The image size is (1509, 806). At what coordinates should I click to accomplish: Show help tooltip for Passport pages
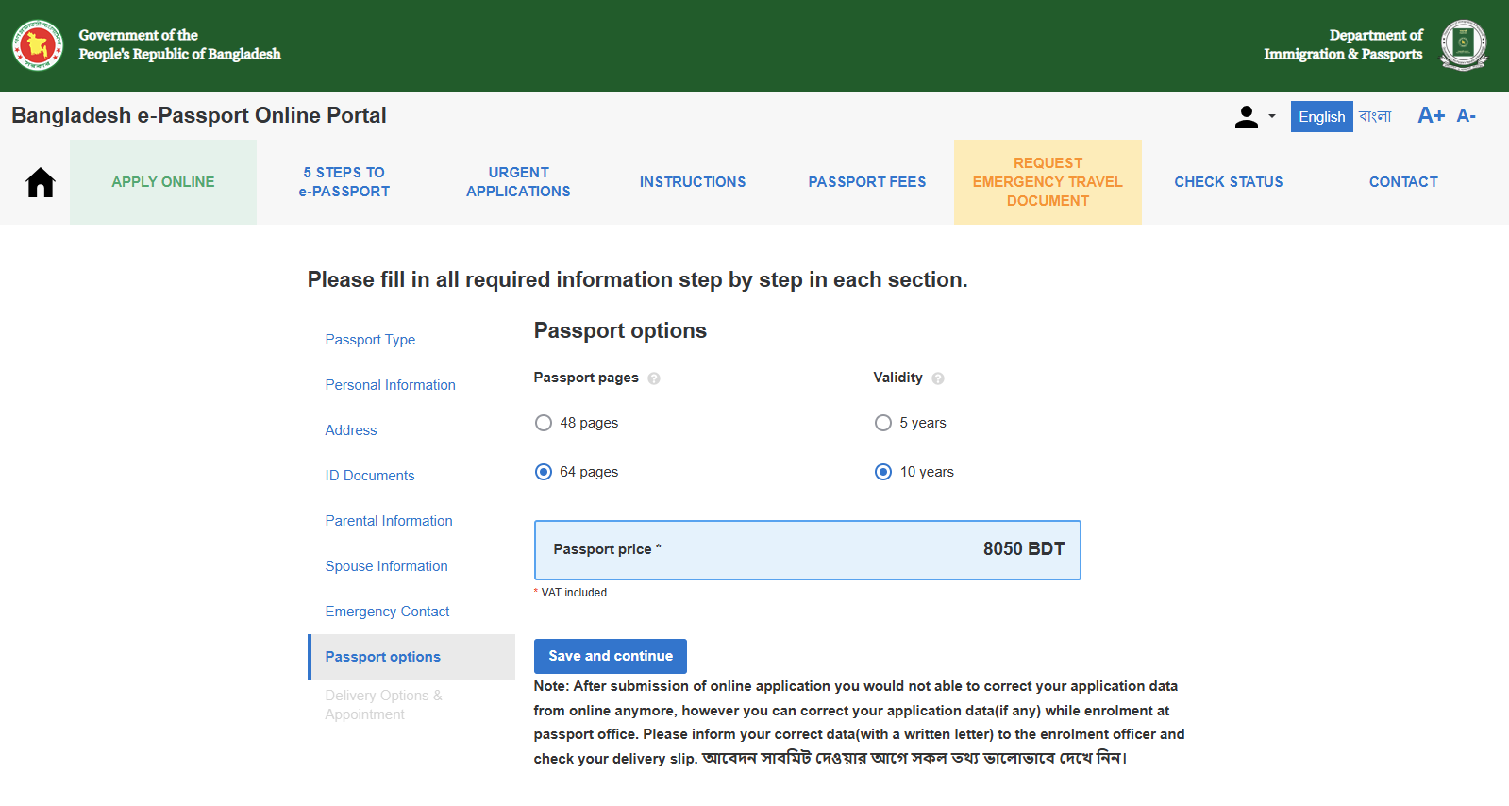[x=654, y=378]
